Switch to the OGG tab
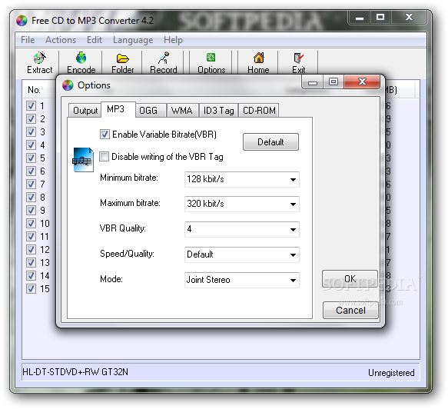This screenshot has width=448, height=409. 151,111
